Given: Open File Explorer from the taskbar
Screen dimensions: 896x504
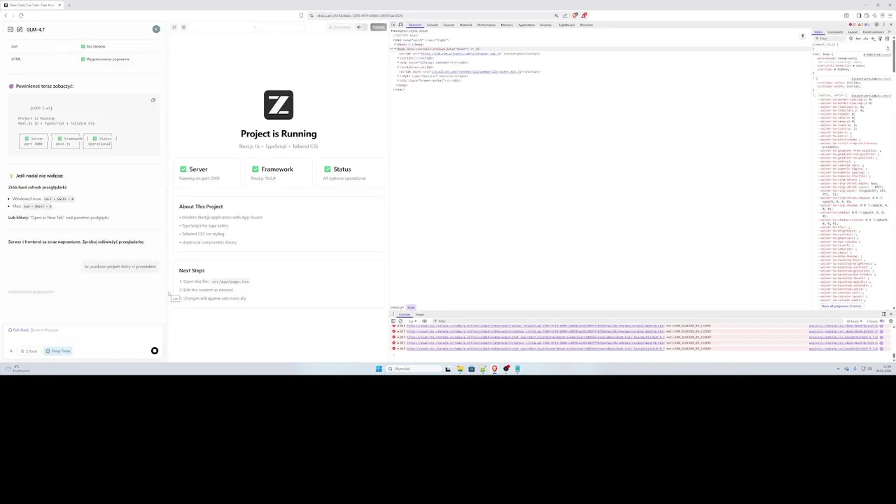Looking at the screenshot, I should click(460, 369).
